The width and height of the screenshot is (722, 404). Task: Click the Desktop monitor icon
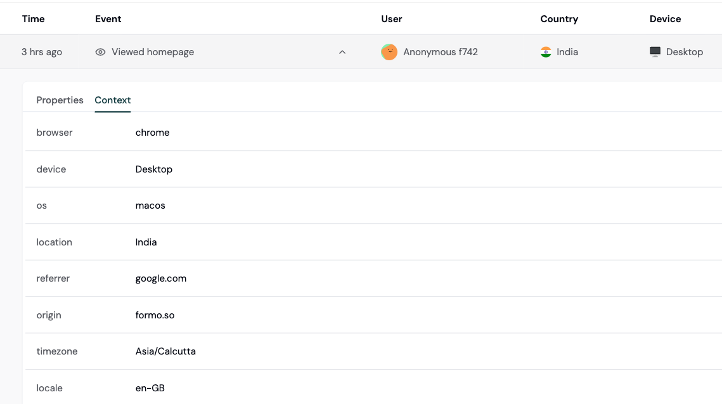click(x=654, y=51)
